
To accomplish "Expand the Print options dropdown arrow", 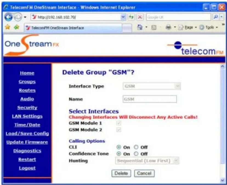I will 175,27.
